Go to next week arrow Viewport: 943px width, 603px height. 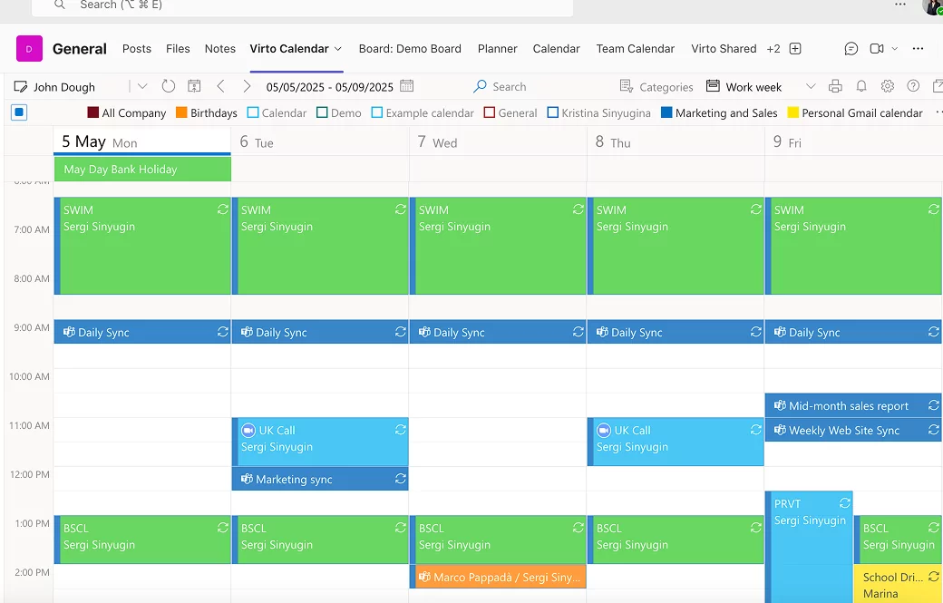247,86
